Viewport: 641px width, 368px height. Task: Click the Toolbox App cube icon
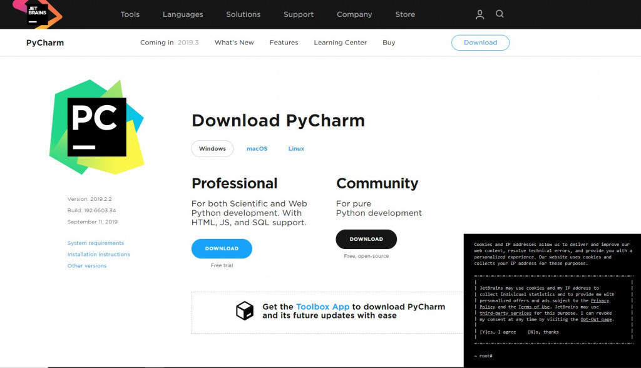[x=245, y=311]
